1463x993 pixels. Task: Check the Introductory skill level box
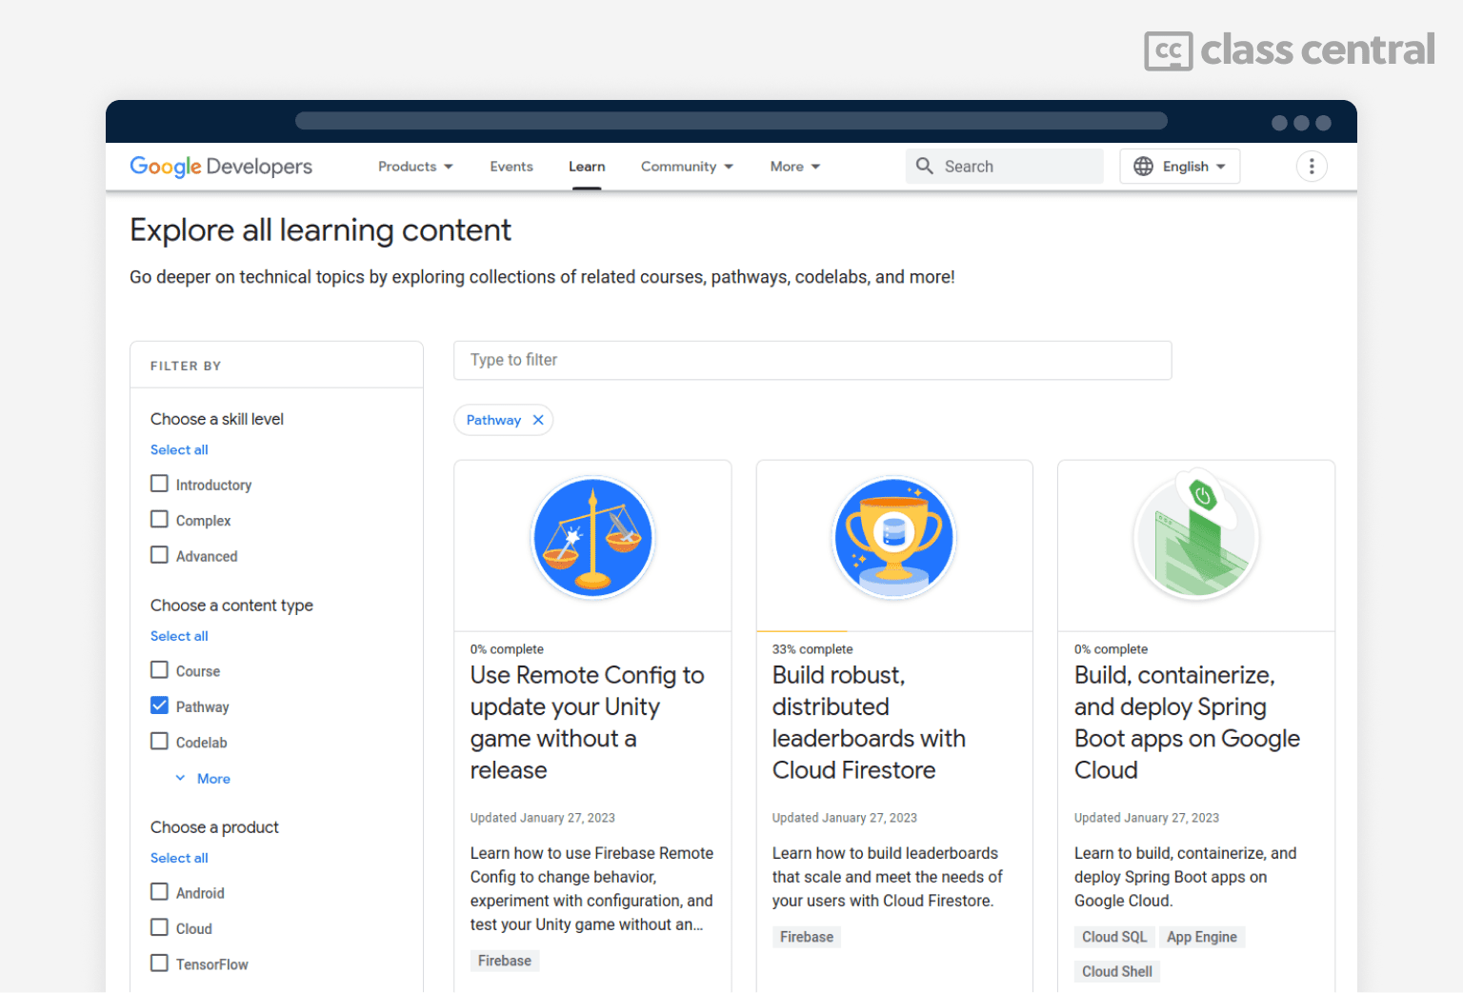(x=159, y=484)
